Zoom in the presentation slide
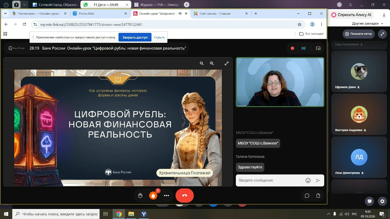This screenshot has width=390, height=219. (212, 63)
